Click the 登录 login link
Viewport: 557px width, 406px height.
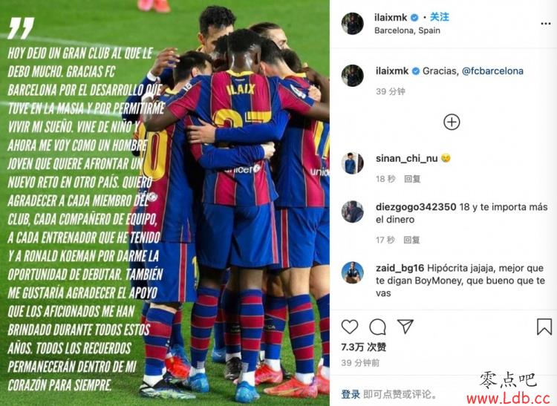tap(351, 394)
